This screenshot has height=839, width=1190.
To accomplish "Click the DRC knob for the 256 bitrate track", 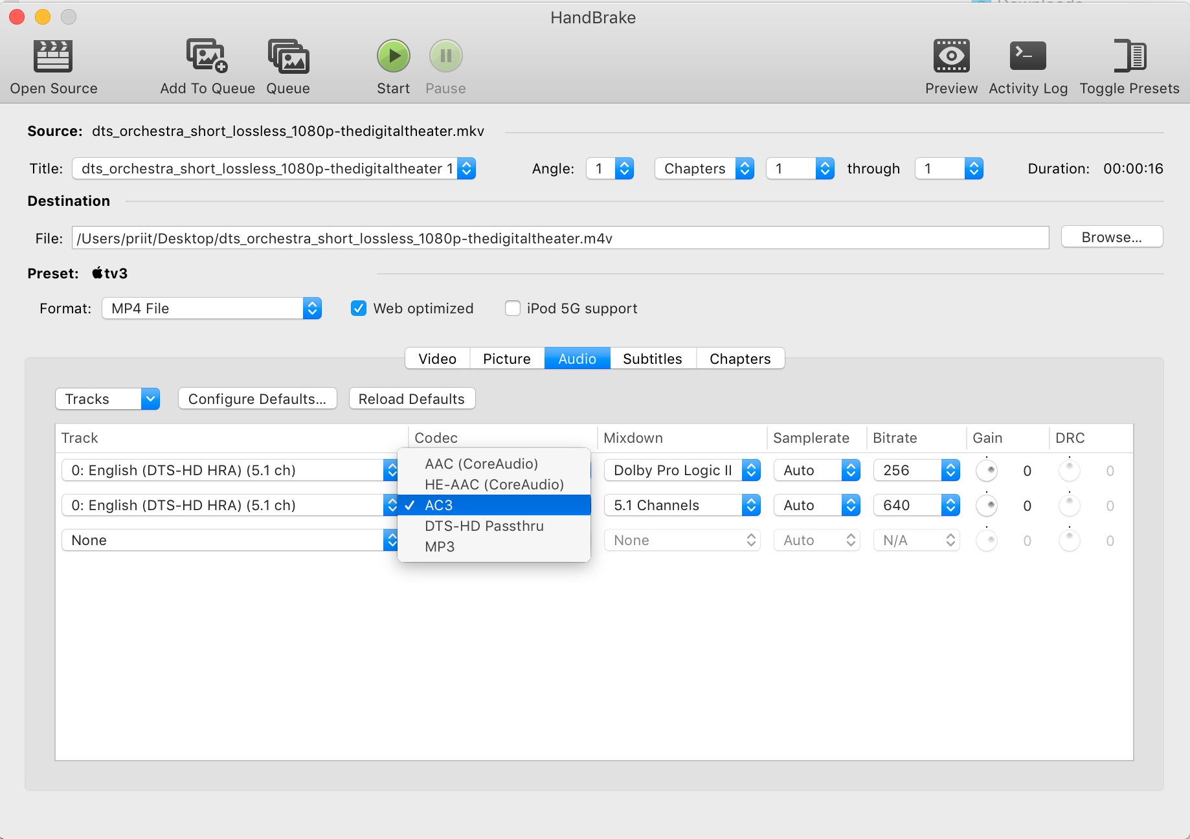I will click(x=1070, y=471).
